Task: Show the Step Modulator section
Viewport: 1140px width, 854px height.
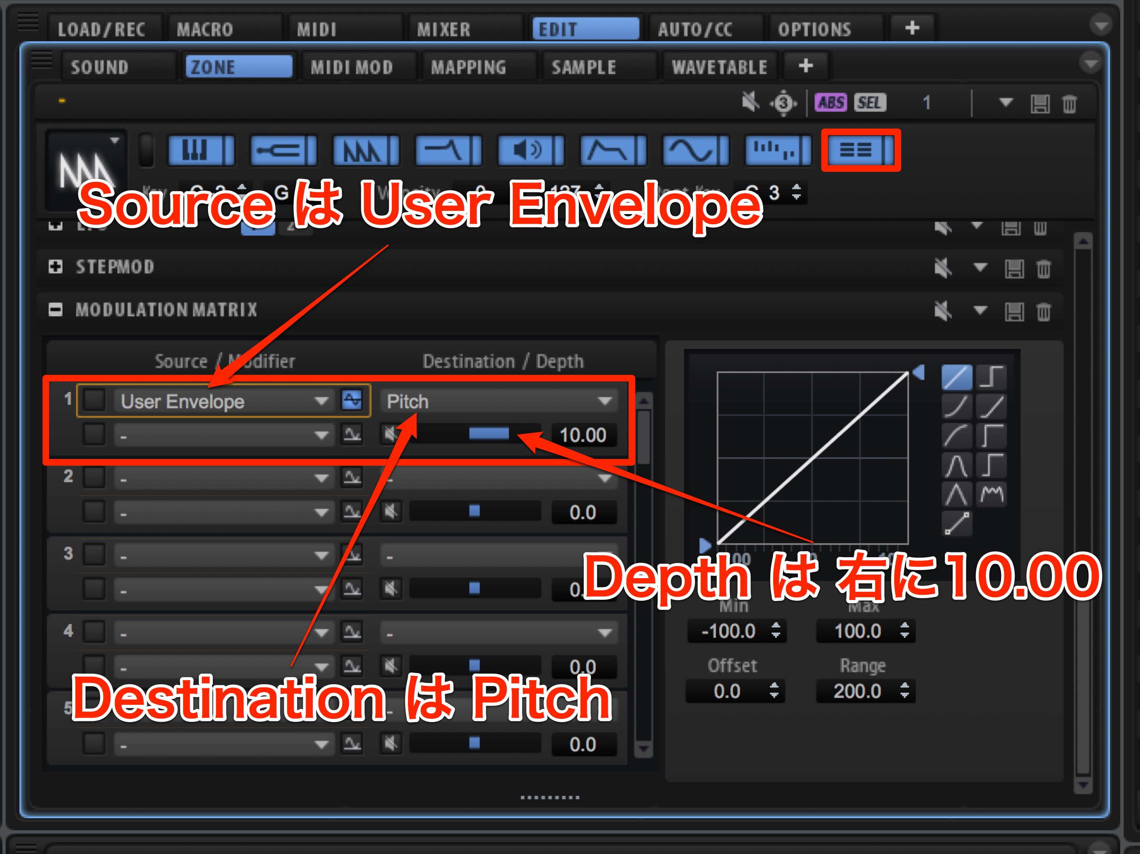Action: point(778,150)
